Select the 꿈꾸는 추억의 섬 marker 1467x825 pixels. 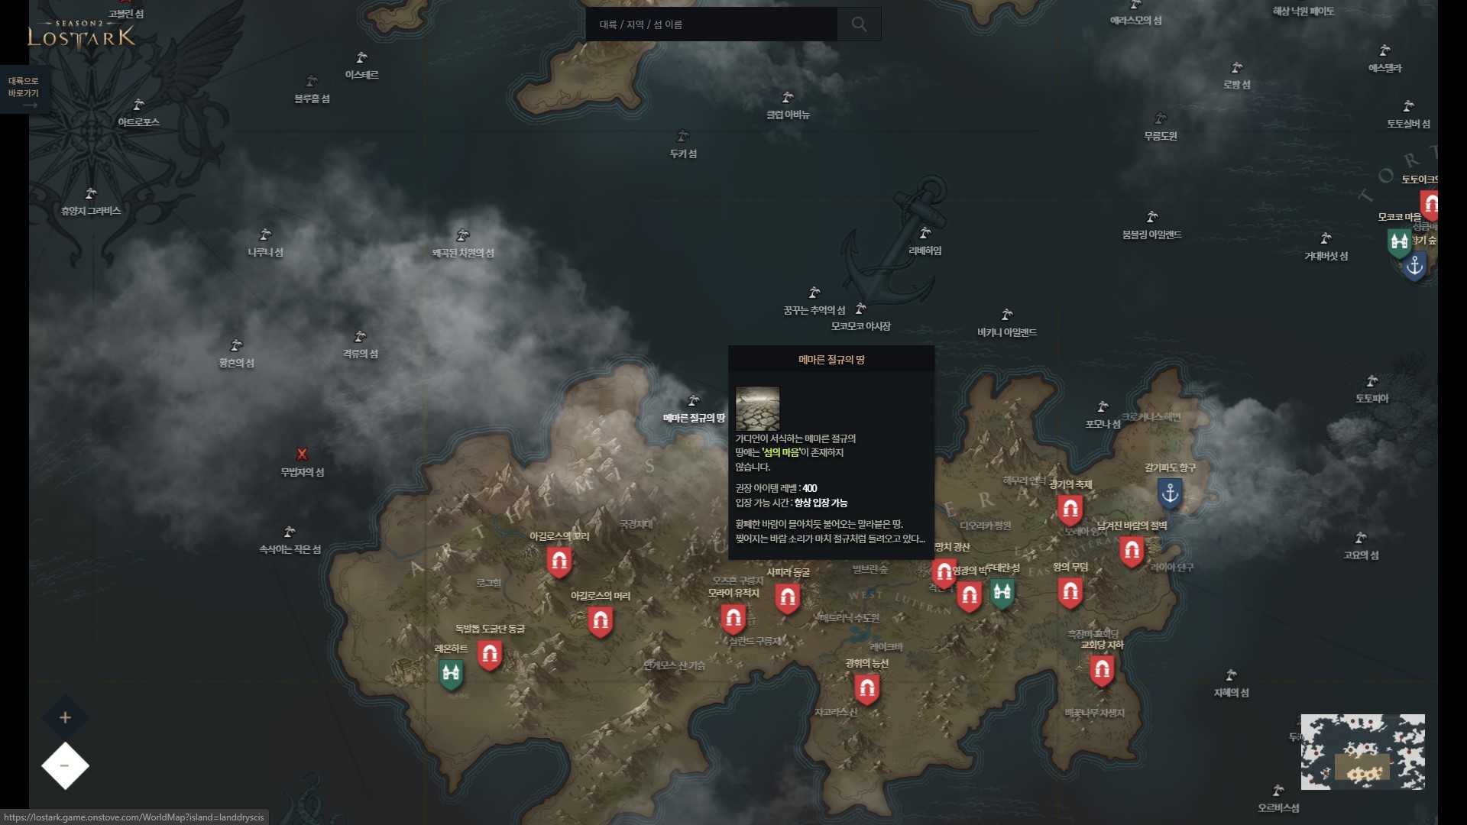[x=814, y=293]
